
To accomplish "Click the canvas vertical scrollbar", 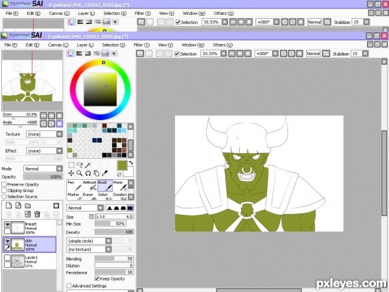I will coord(384,173).
